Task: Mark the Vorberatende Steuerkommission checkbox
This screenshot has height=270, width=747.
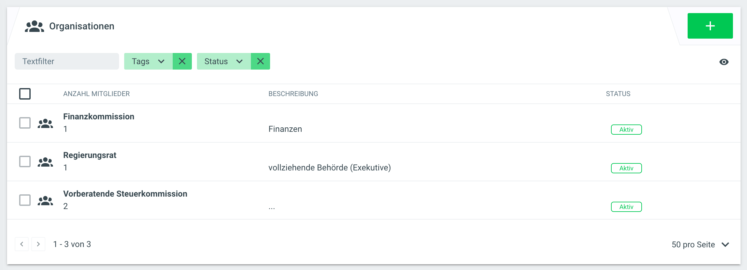Action: [x=25, y=200]
